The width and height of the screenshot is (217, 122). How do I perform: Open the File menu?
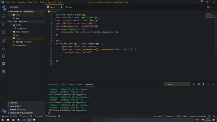tap(8, 2)
